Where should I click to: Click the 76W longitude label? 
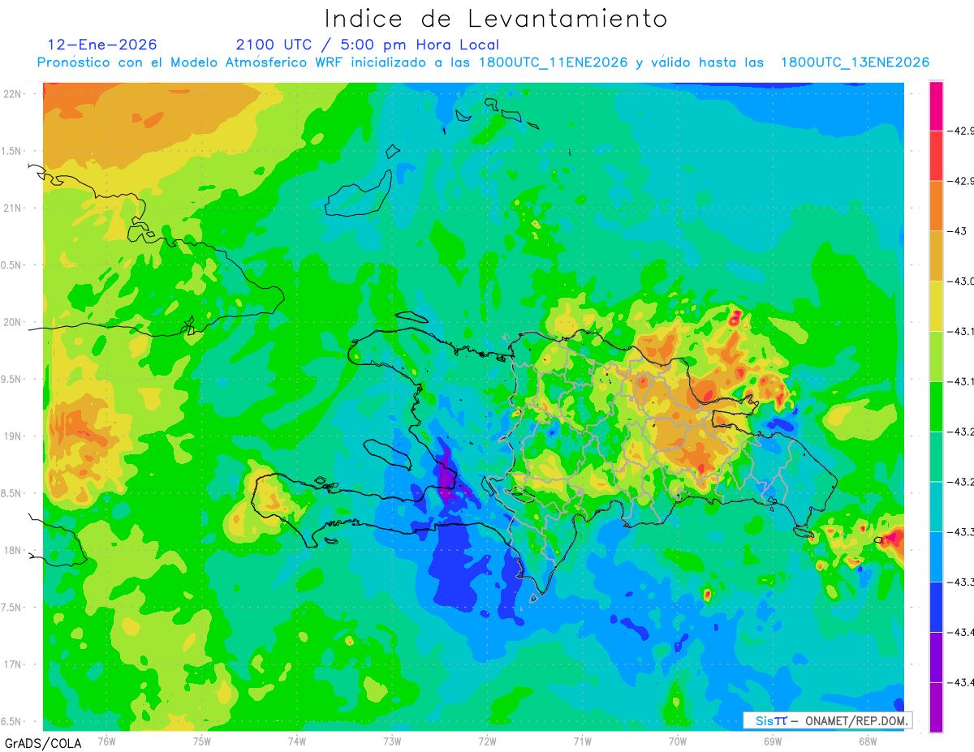(x=106, y=741)
